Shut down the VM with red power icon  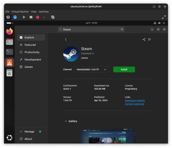[x=38, y=17]
